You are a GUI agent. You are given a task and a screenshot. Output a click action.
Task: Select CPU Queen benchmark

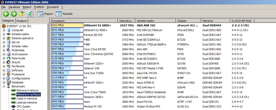point(24,106)
